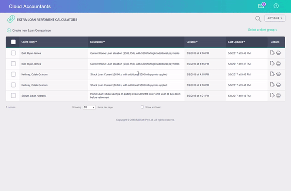291x191 pixels.
Task: Sort by the Created column header
Action: click(x=192, y=42)
